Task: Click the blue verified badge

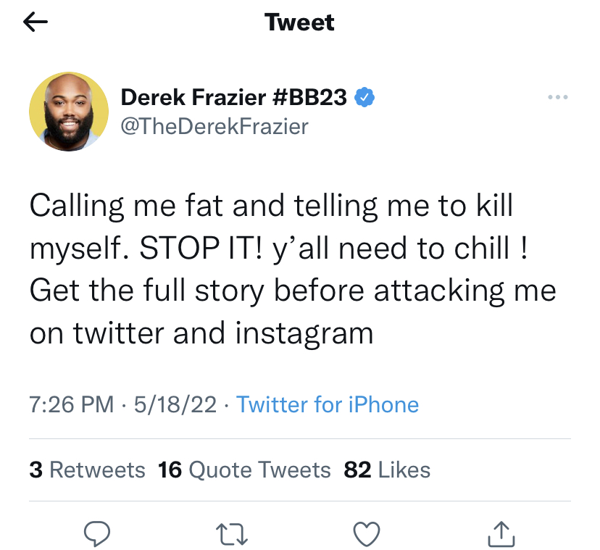Action: click(x=364, y=97)
